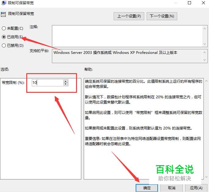Click supported platform box scroll down arrow

[x=205, y=60]
